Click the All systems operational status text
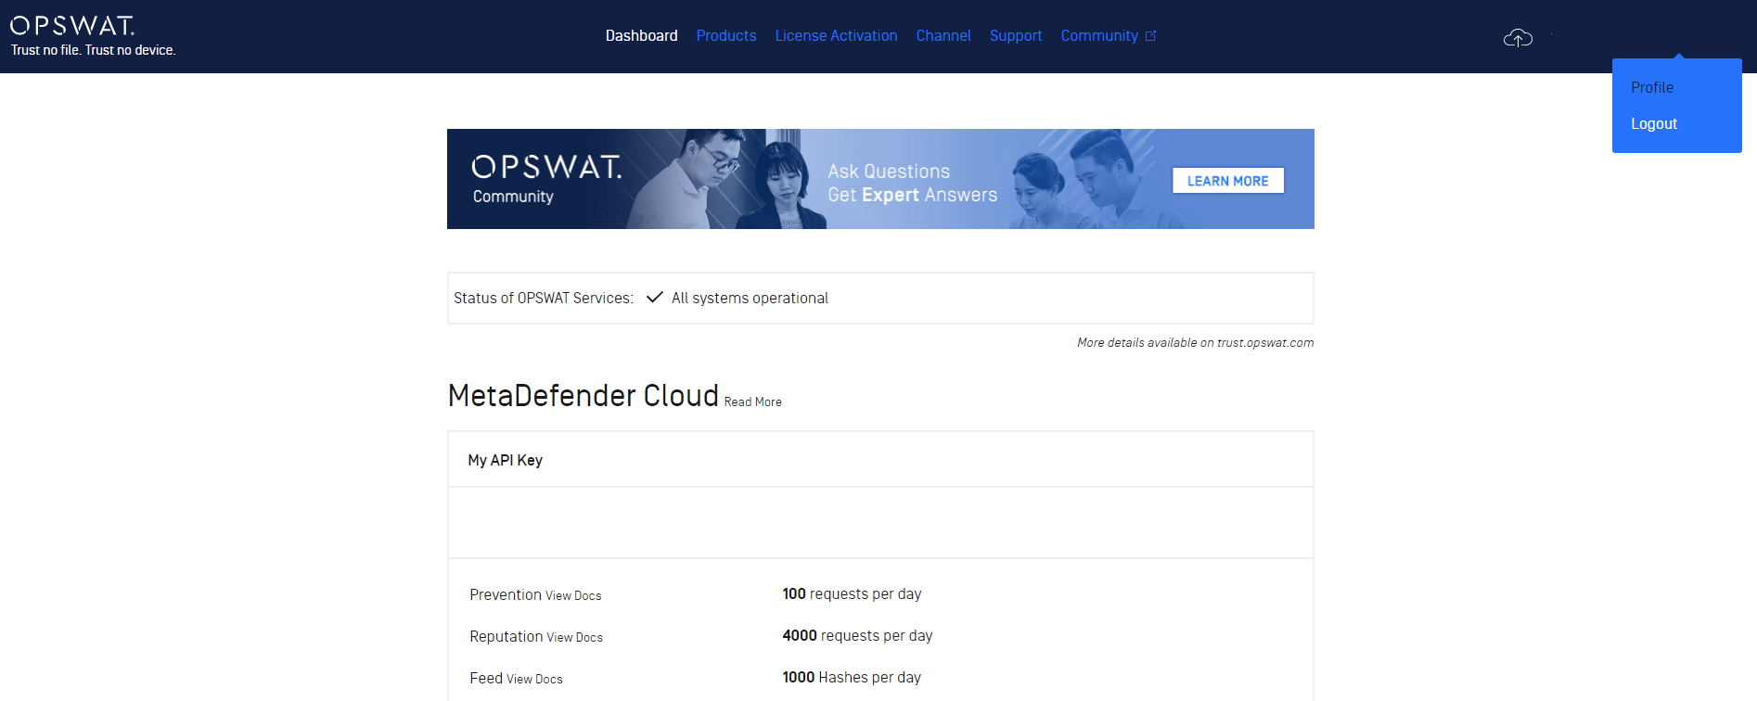 750,298
